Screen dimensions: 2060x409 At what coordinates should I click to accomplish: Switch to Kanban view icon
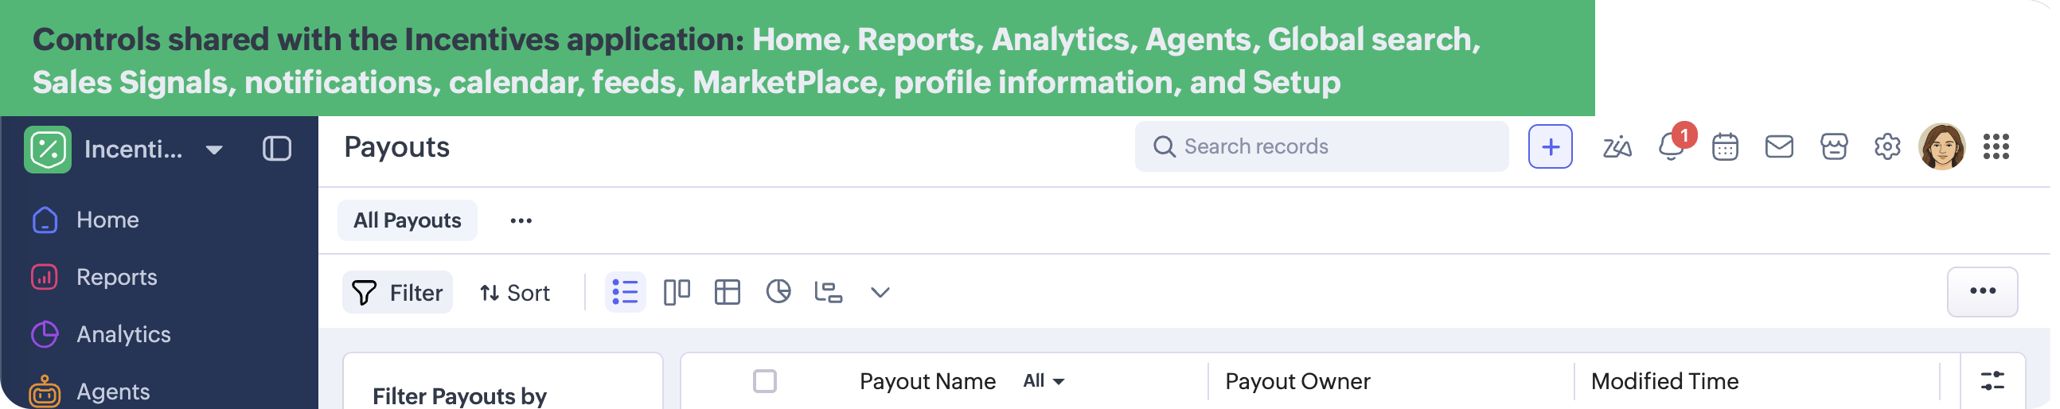pyautogui.click(x=677, y=292)
